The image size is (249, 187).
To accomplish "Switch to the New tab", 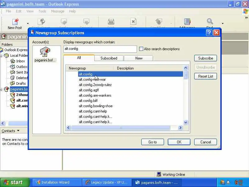I will pyautogui.click(x=139, y=58).
